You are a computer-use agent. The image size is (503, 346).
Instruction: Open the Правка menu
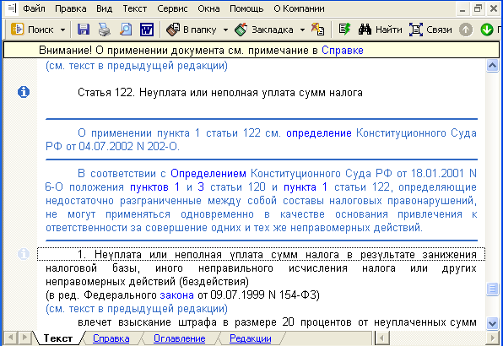coord(71,8)
